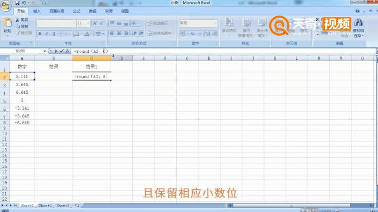This screenshot has height=212, width=378.
Task: Confirm formula entry with checkmark
Action: [62, 51]
